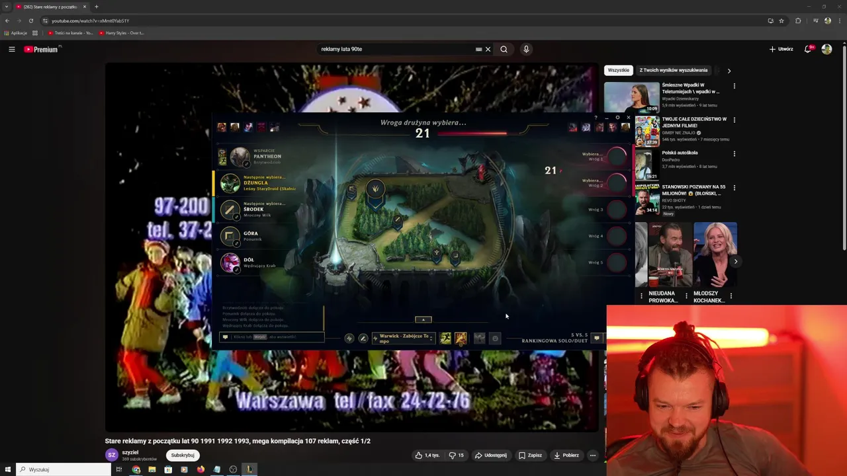Focus the YouTube search field
Screen dimensions: 847x476
point(397,49)
